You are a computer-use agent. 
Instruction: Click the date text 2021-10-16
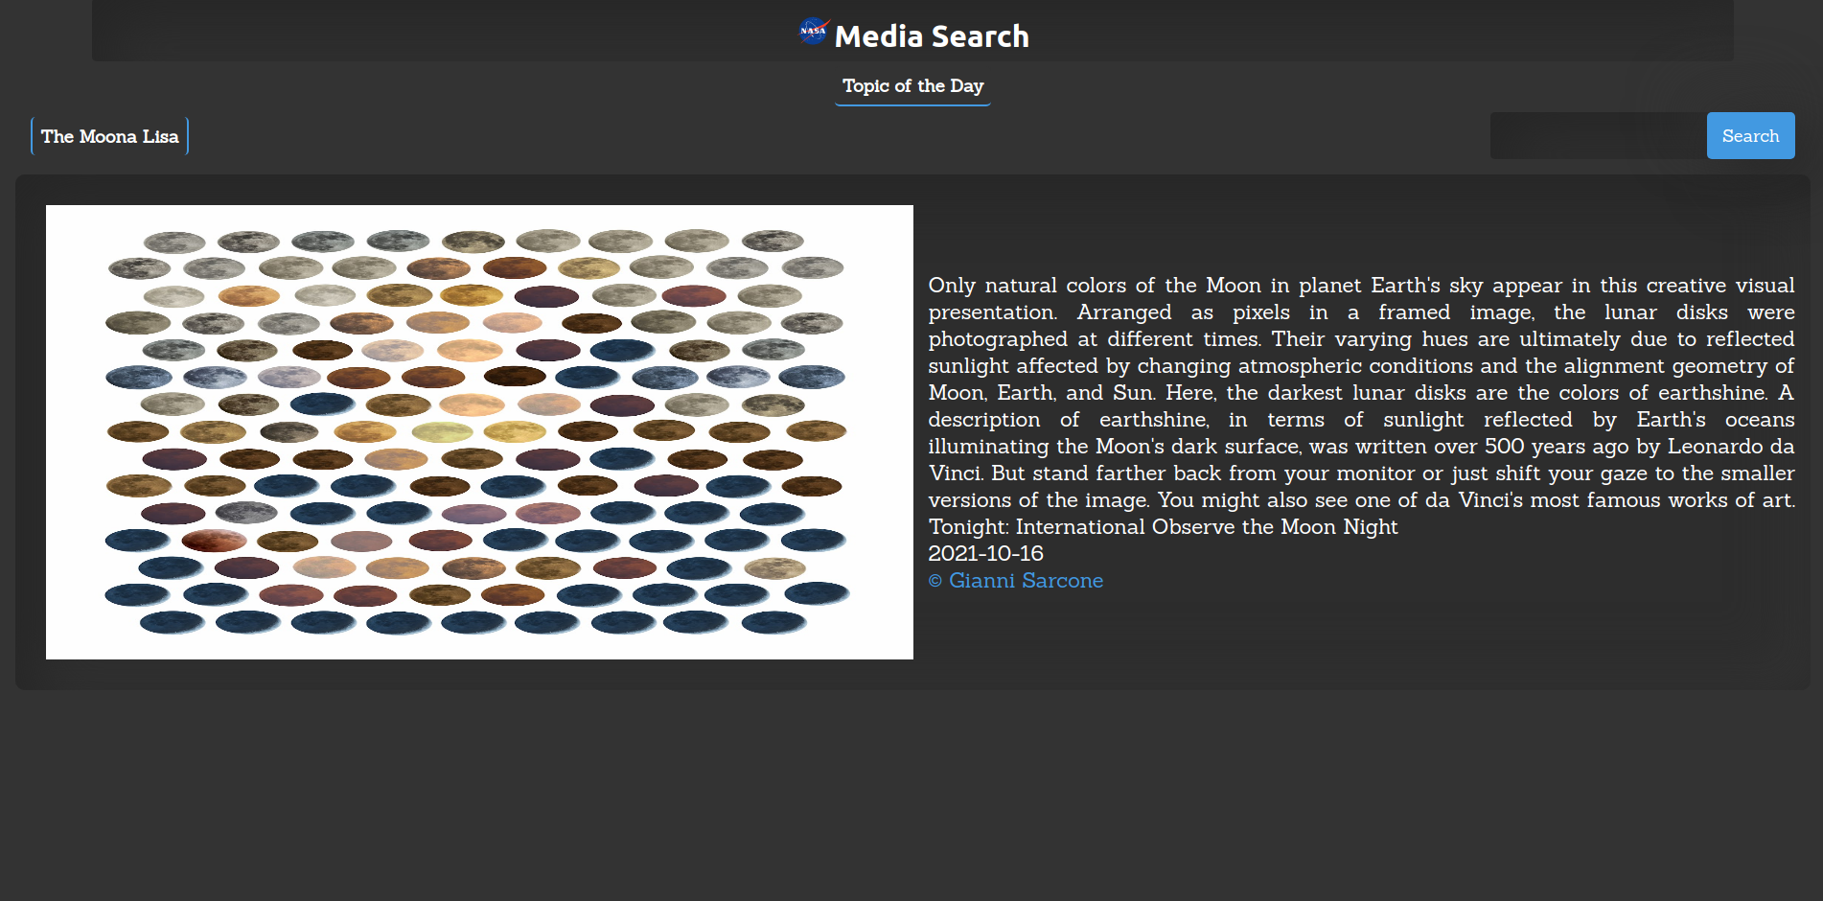tap(985, 554)
